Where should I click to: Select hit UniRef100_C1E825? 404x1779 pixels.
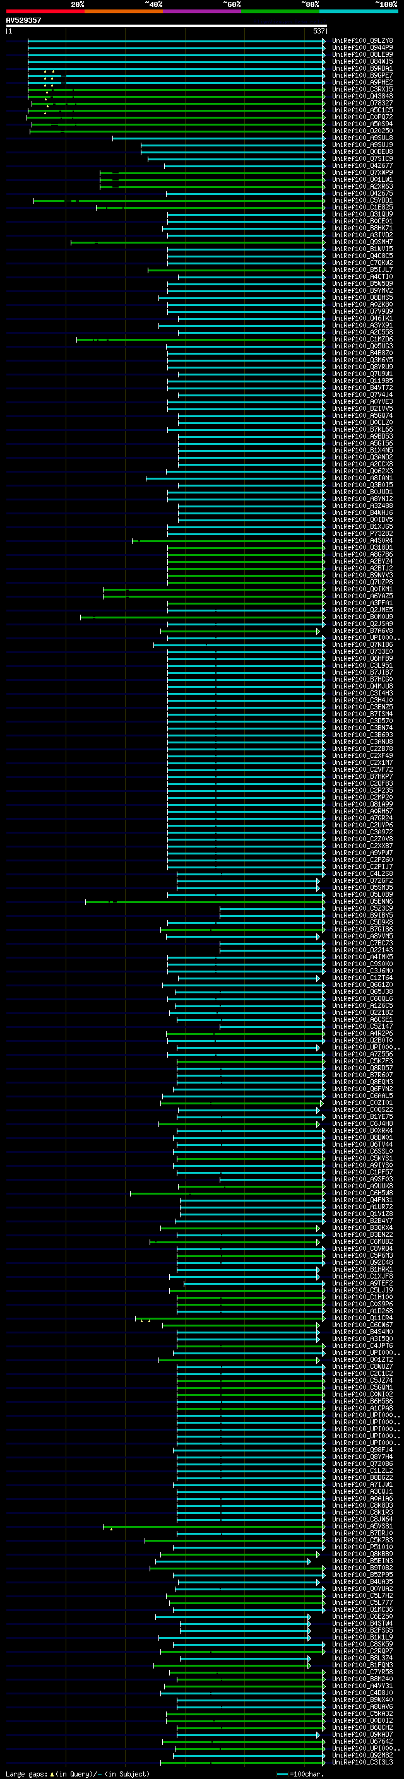[x=362, y=207]
